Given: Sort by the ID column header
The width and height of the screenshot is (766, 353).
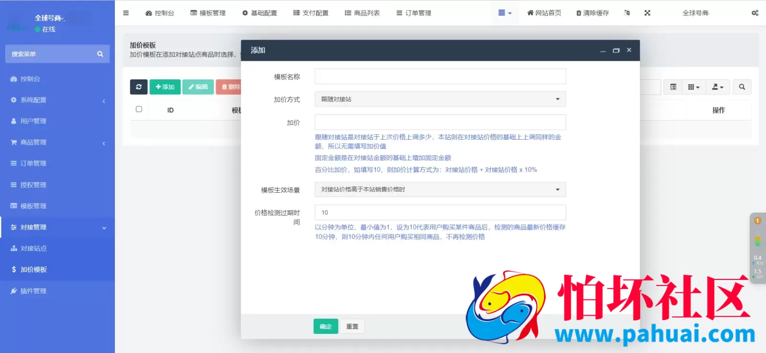Looking at the screenshot, I should coord(170,110).
